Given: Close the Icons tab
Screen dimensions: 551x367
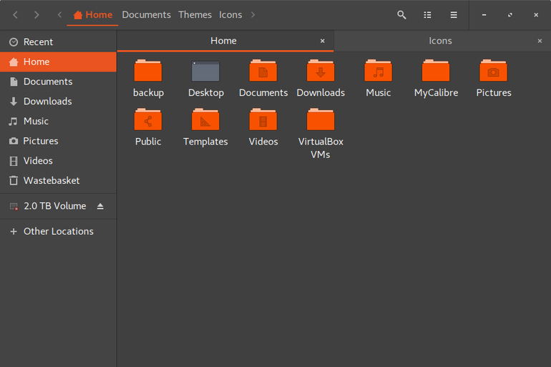Looking at the screenshot, I should 540,41.
